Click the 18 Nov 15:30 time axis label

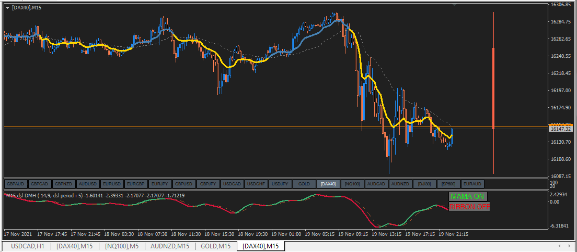220,234
